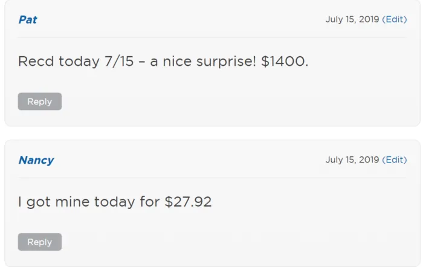Image resolution: width=423 pixels, height=267 pixels.
Task: Open Nancy's author profile link
Action: (x=36, y=160)
